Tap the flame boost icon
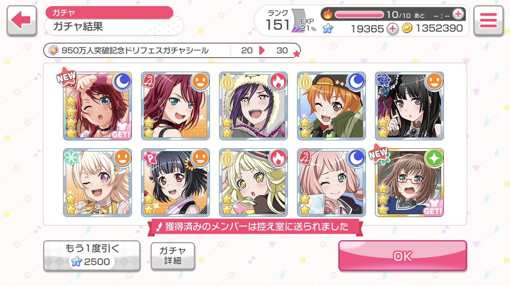 [x=328, y=14]
